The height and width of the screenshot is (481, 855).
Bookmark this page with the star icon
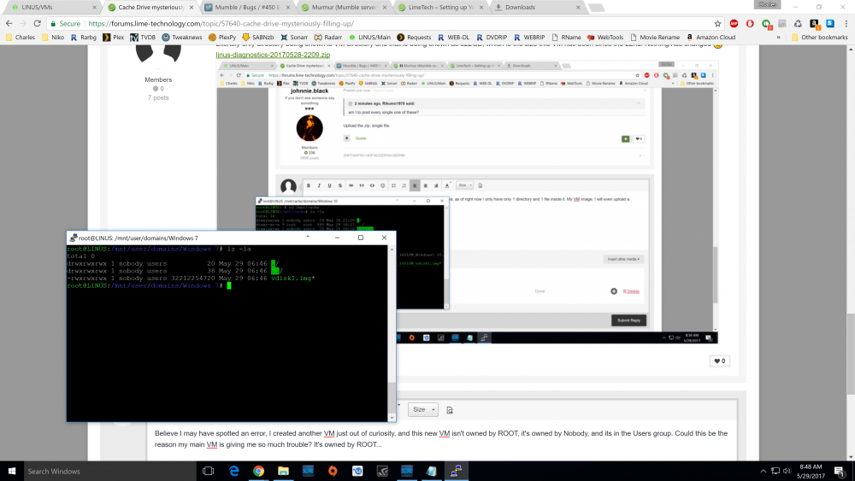[717, 23]
